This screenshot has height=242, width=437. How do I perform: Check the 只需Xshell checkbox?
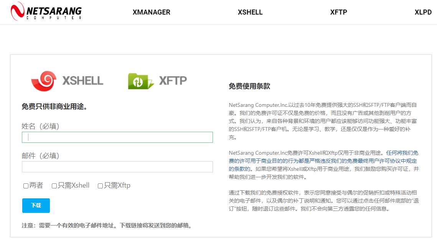(x=54, y=186)
